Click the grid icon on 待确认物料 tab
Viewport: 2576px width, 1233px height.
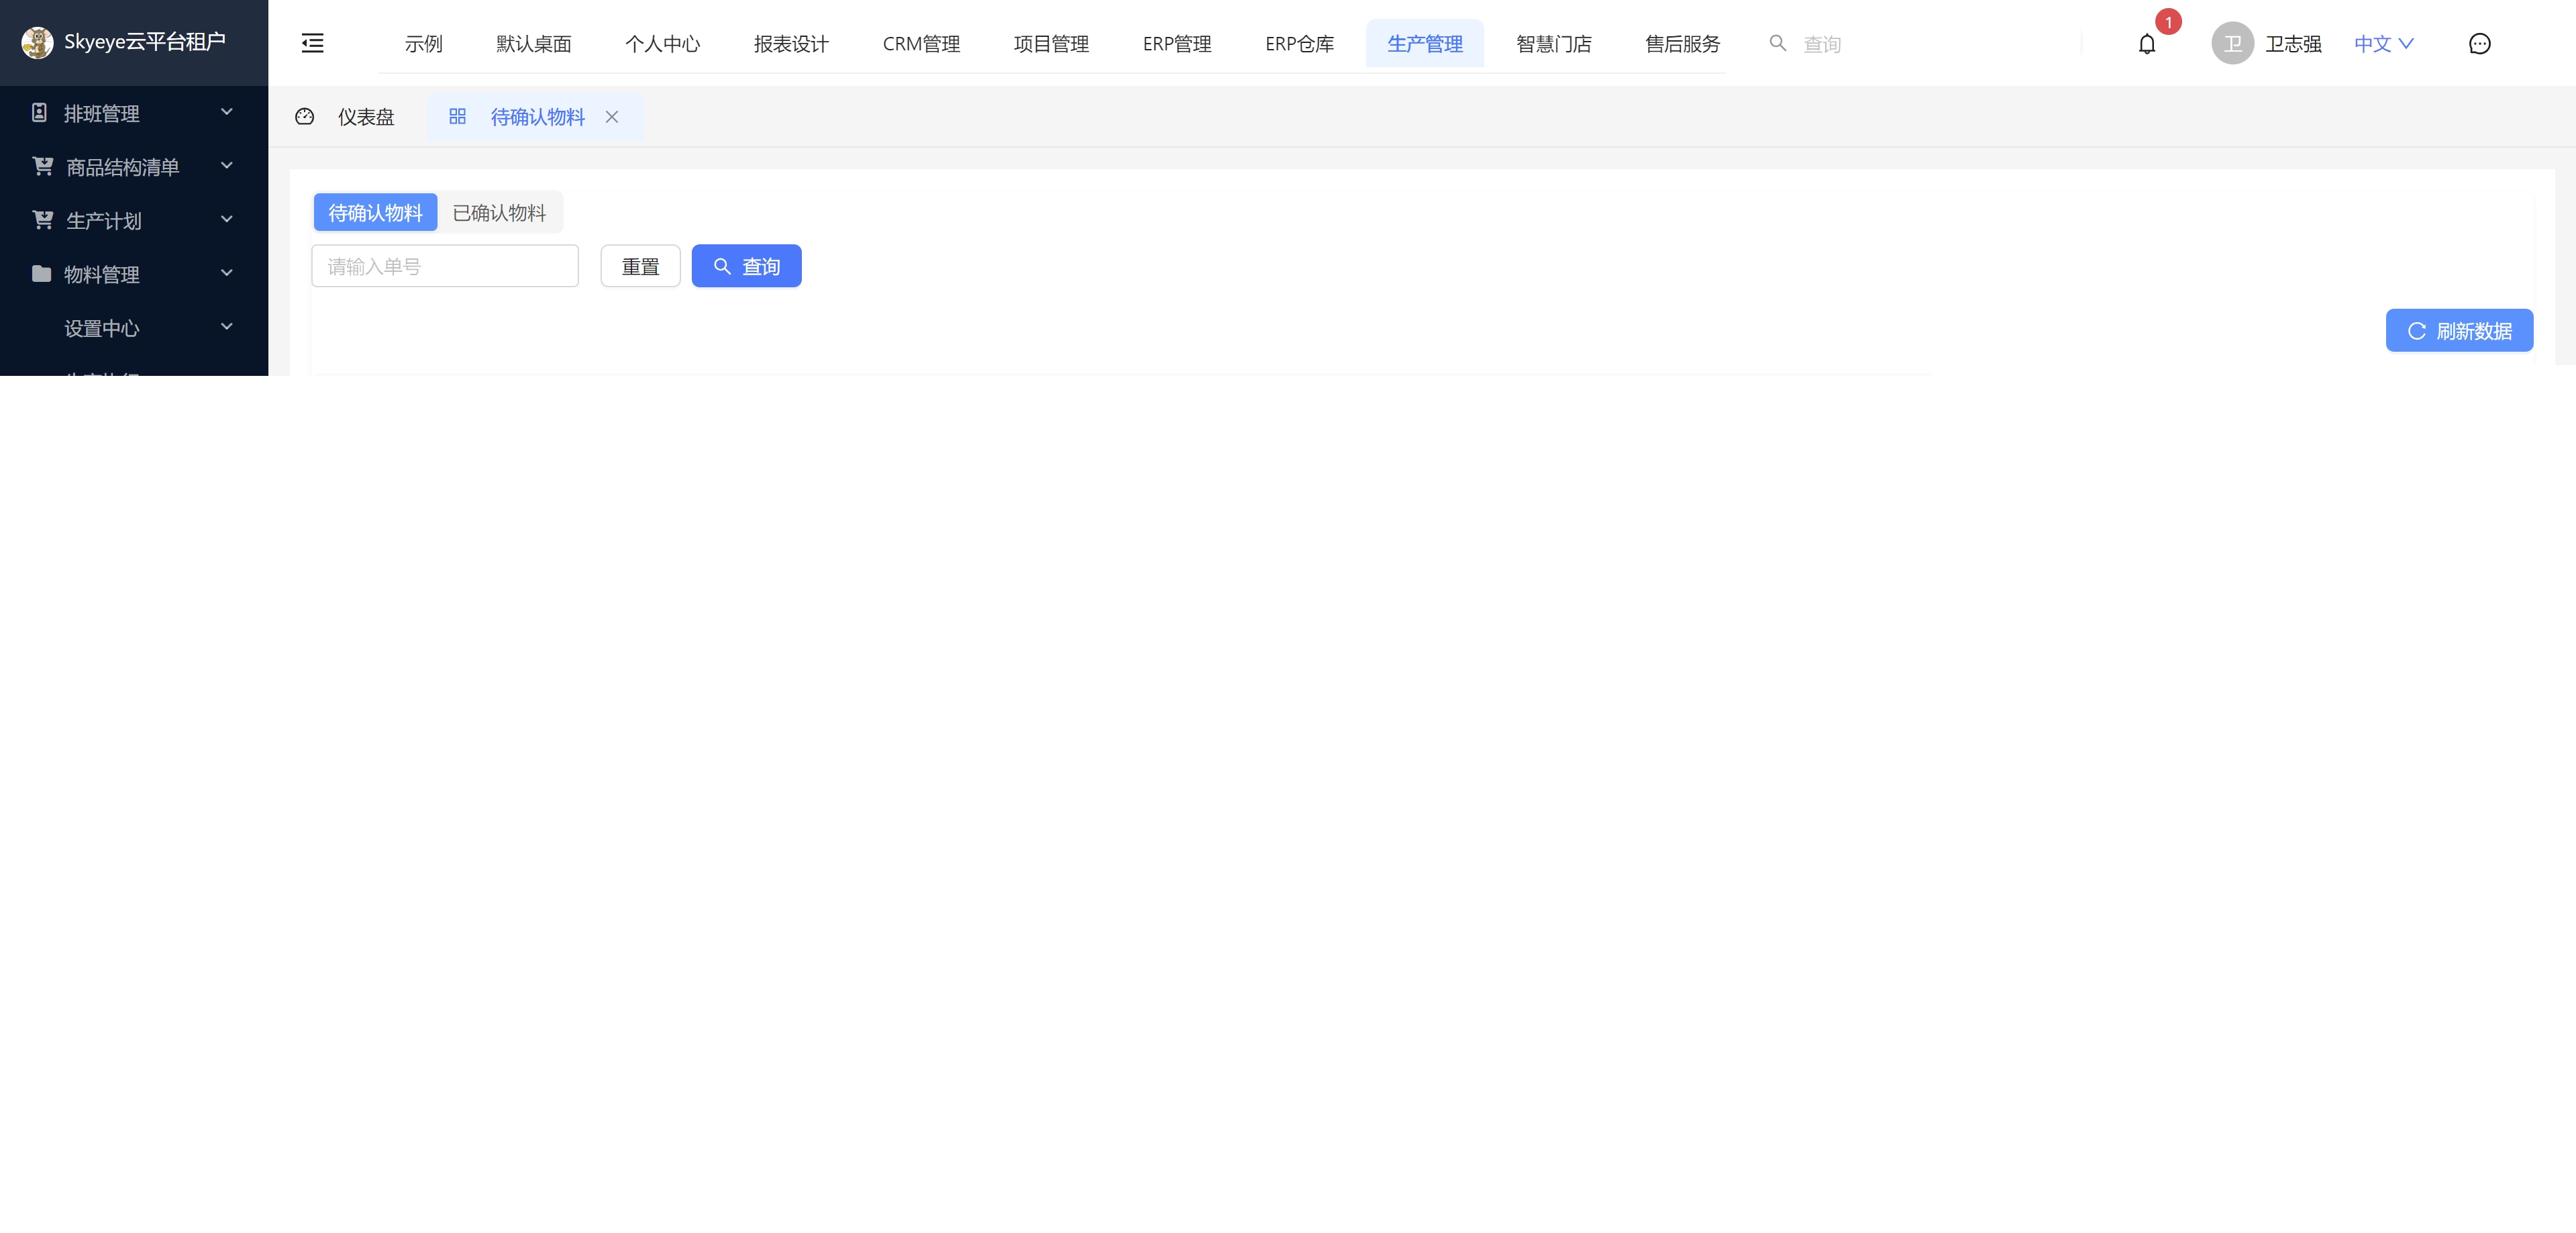[x=457, y=117]
